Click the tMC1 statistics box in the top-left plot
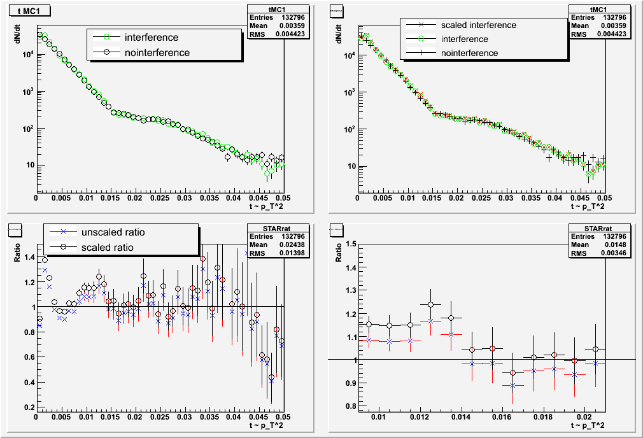643x438 pixels. tap(279, 21)
